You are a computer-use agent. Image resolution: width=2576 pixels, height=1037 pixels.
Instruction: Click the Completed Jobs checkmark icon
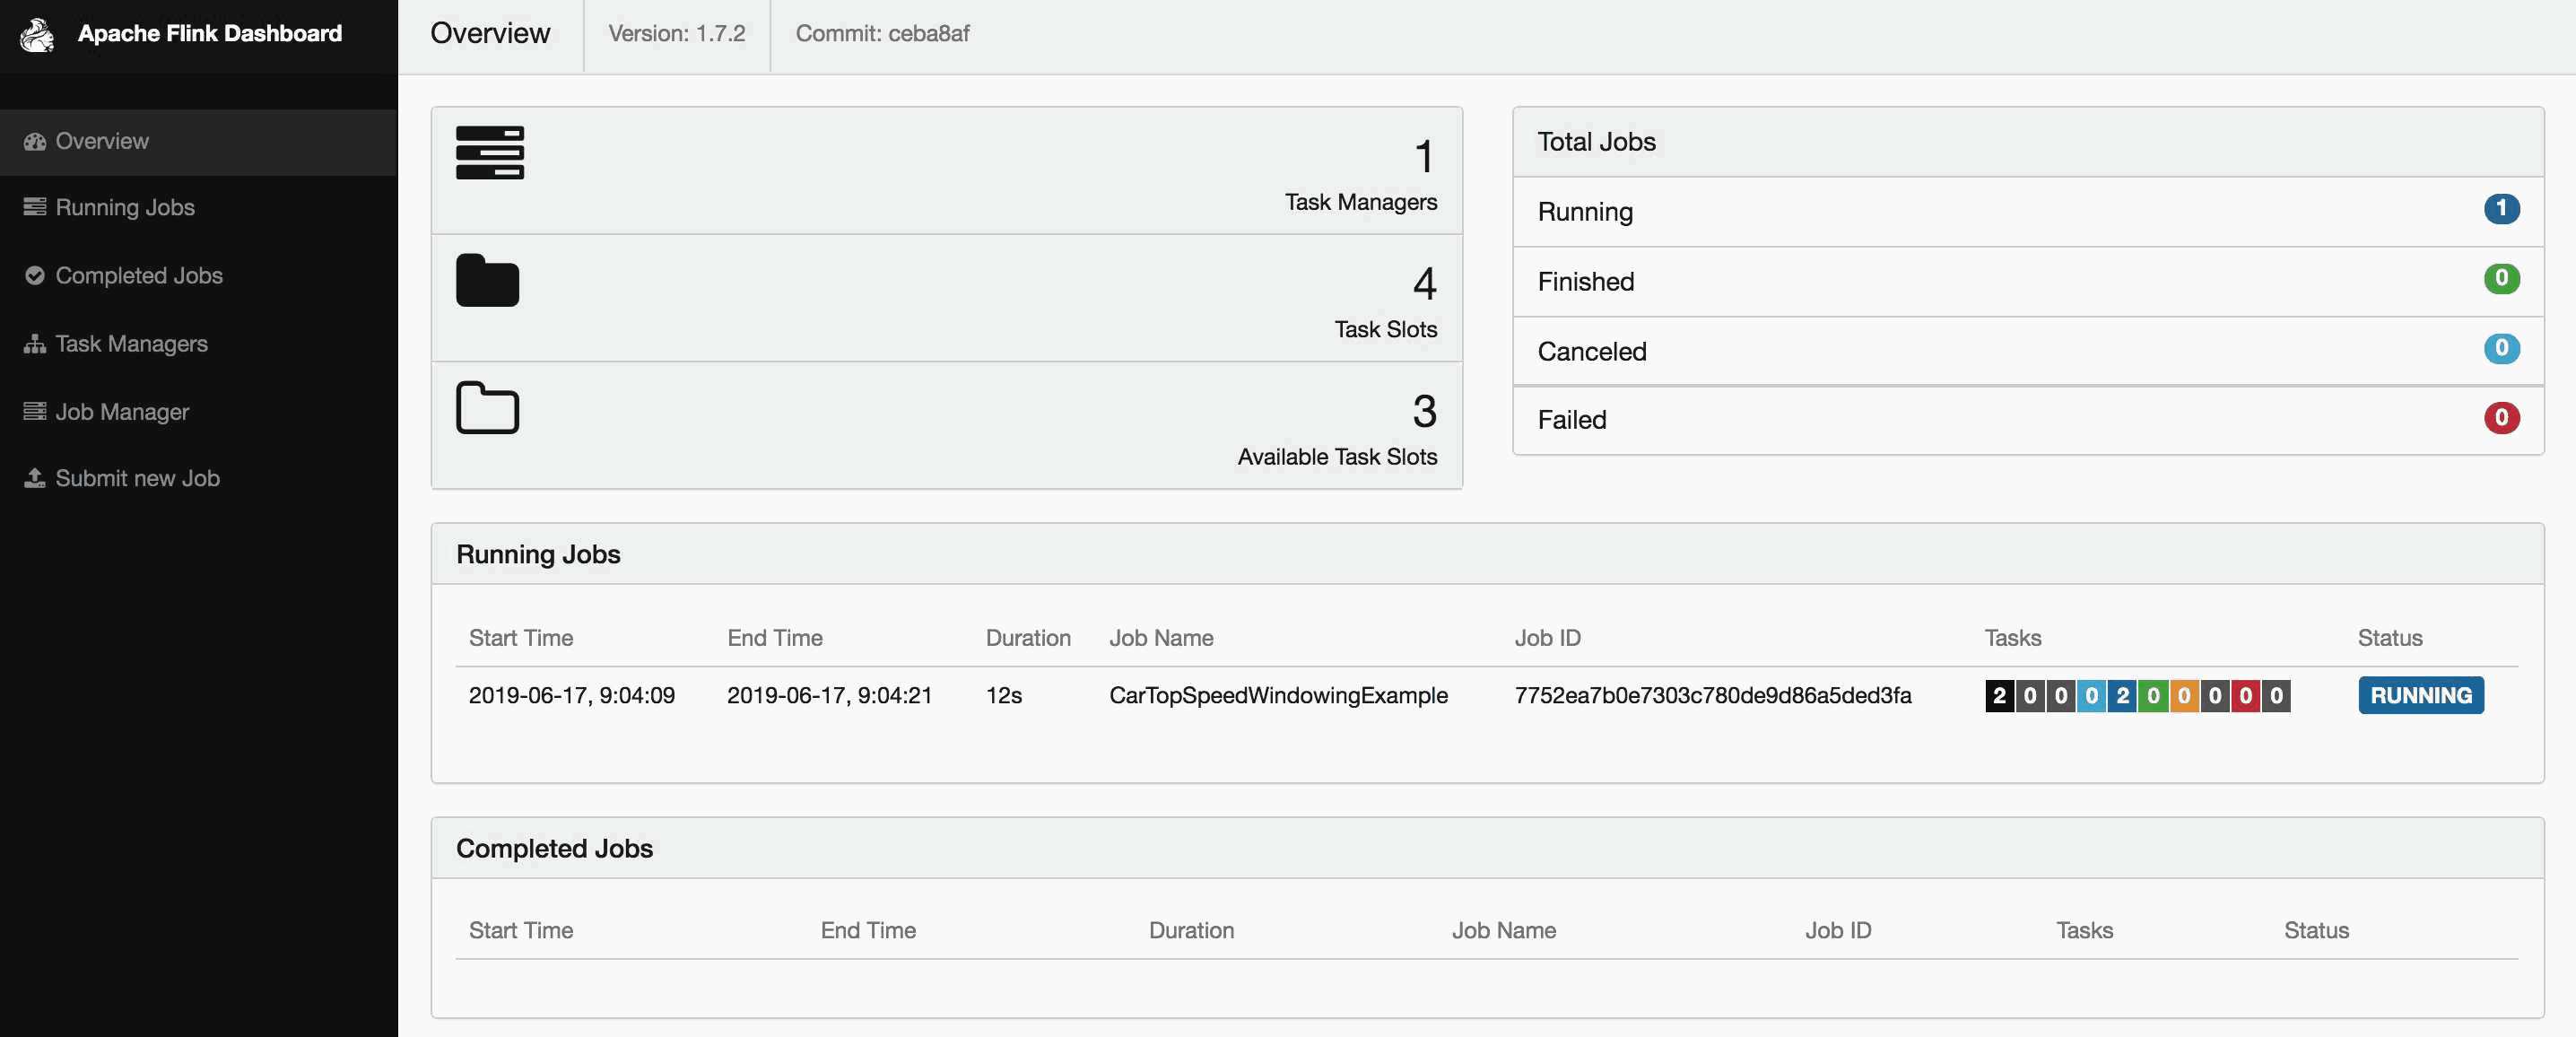tap(35, 275)
